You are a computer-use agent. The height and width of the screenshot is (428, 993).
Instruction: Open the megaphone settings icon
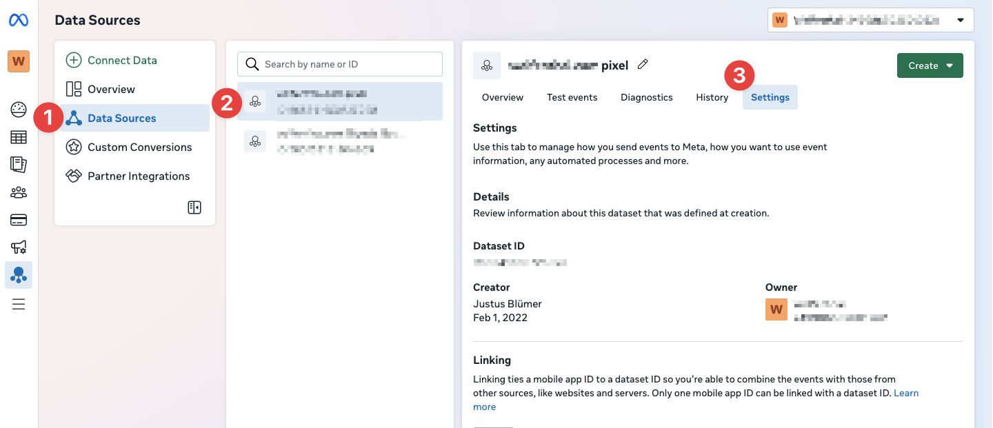(19, 247)
